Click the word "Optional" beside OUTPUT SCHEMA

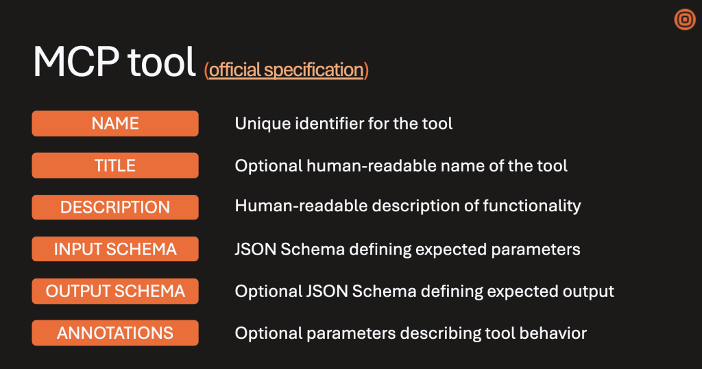pyautogui.click(x=263, y=291)
